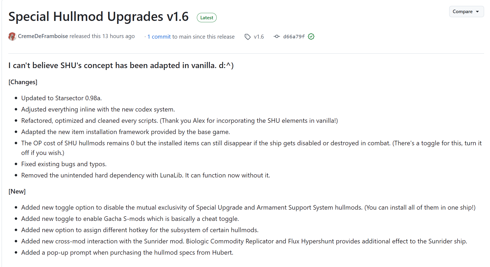Click the [New] section label
The height and width of the screenshot is (267, 490).
click(x=17, y=191)
